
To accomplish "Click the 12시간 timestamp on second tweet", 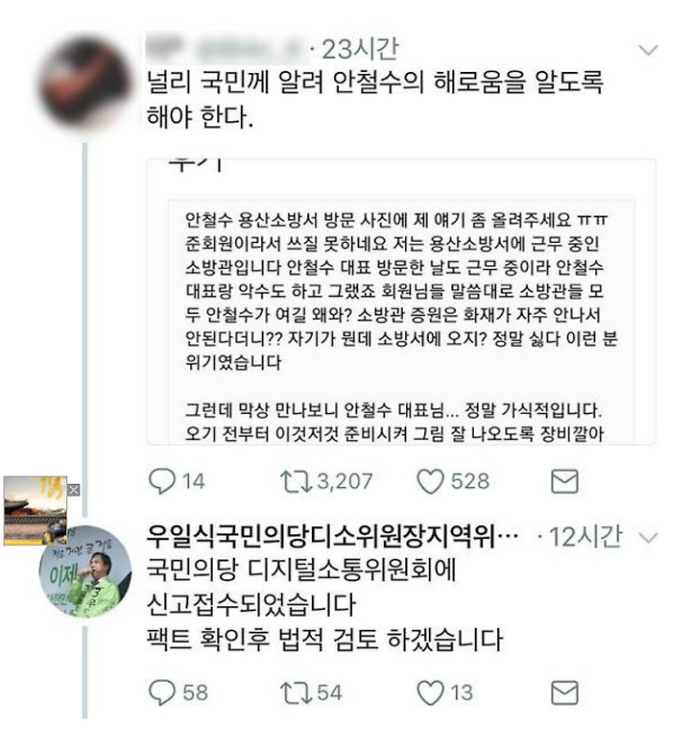I will 585,538.
